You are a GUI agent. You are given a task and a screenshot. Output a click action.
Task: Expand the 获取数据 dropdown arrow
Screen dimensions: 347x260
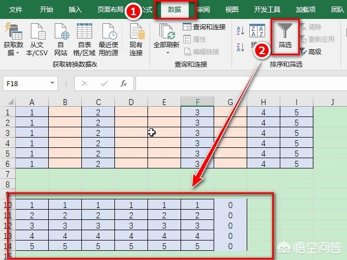tap(17, 53)
